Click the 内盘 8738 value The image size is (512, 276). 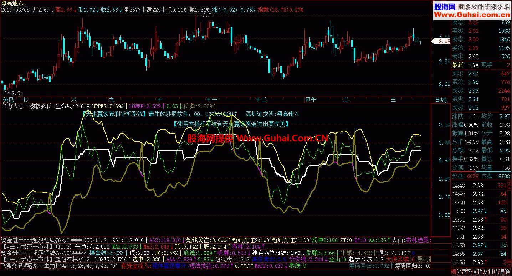point(504,176)
